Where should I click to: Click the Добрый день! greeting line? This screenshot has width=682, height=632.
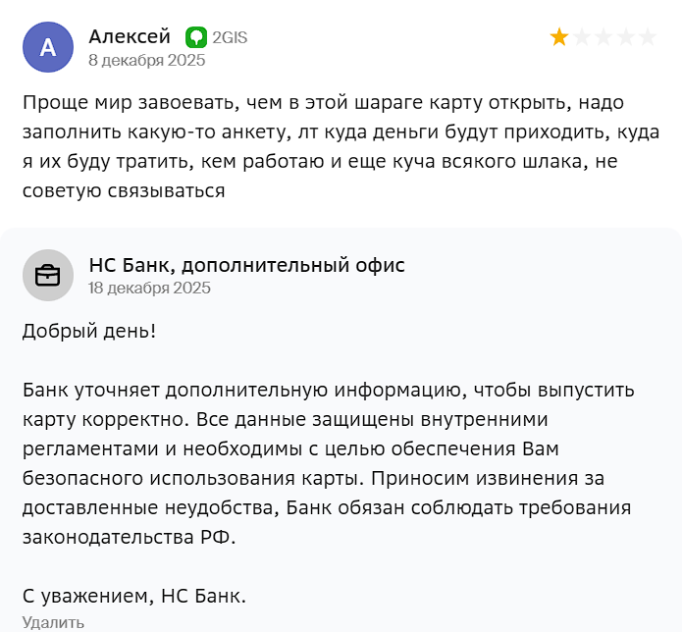point(89,331)
